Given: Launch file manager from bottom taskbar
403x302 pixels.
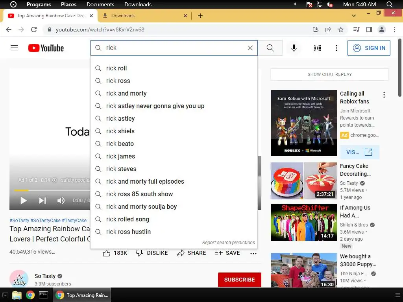Looking at the screenshot, I should point(17,295).
